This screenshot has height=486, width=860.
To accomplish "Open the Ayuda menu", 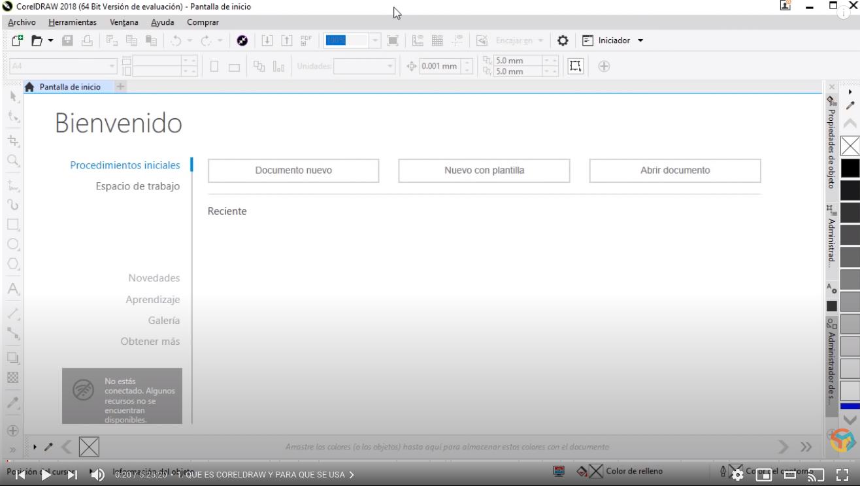I will pyautogui.click(x=163, y=22).
